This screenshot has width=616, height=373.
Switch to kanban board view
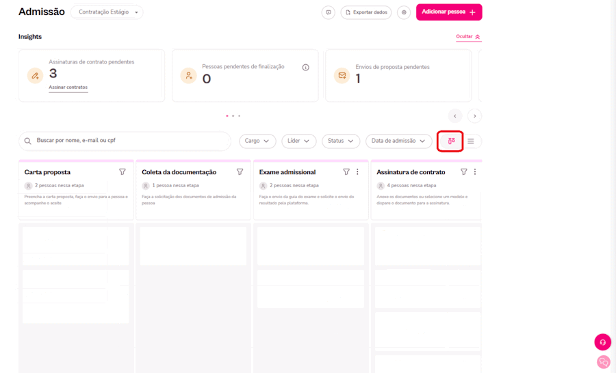pyautogui.click(x=451, y=141)
